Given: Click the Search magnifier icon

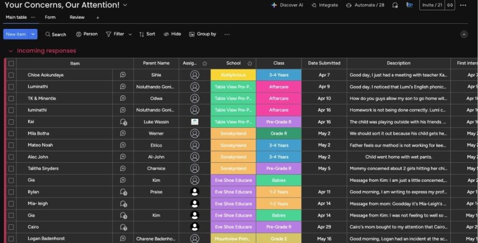Looking at the screenshot, I should [x=48, y=35].
